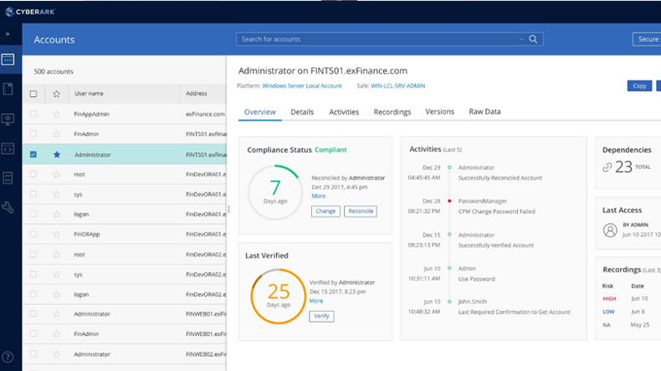
Task: Expand More under Reconciled by Administrator
Action: pos(319,196)
